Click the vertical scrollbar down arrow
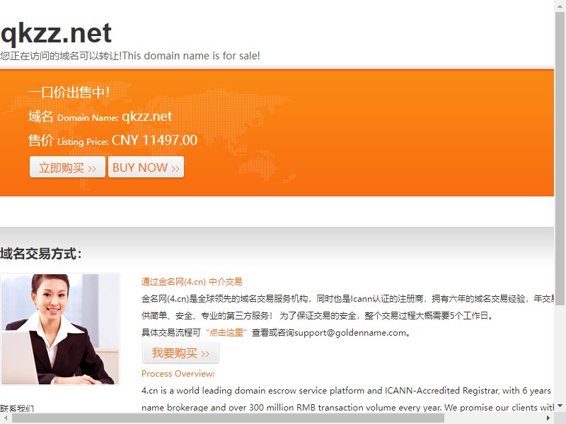The height and width of the screenshot is (424, 566). (x=560, y=406)
